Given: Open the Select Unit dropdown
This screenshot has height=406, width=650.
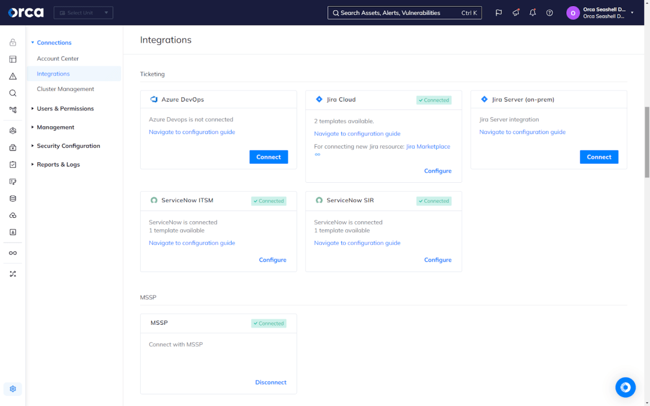Looking at the screenshot, I should (83, 13).
